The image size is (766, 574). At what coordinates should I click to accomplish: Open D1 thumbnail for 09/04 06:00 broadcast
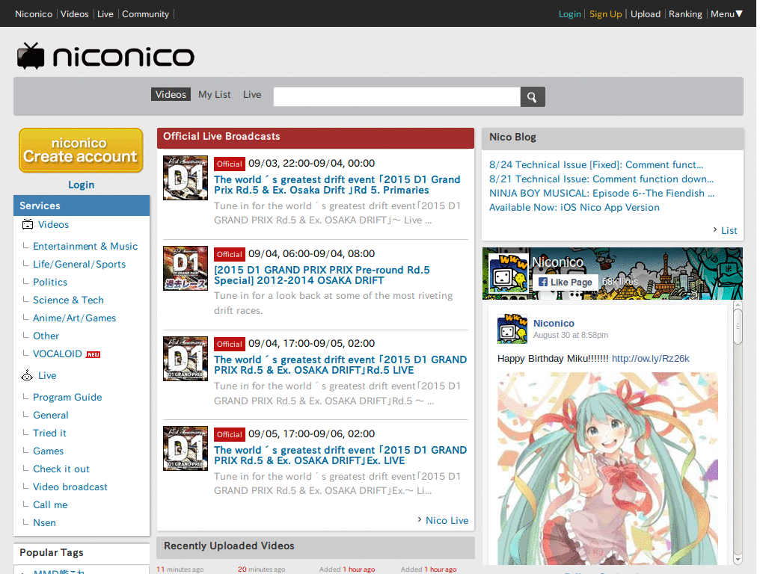186,268
